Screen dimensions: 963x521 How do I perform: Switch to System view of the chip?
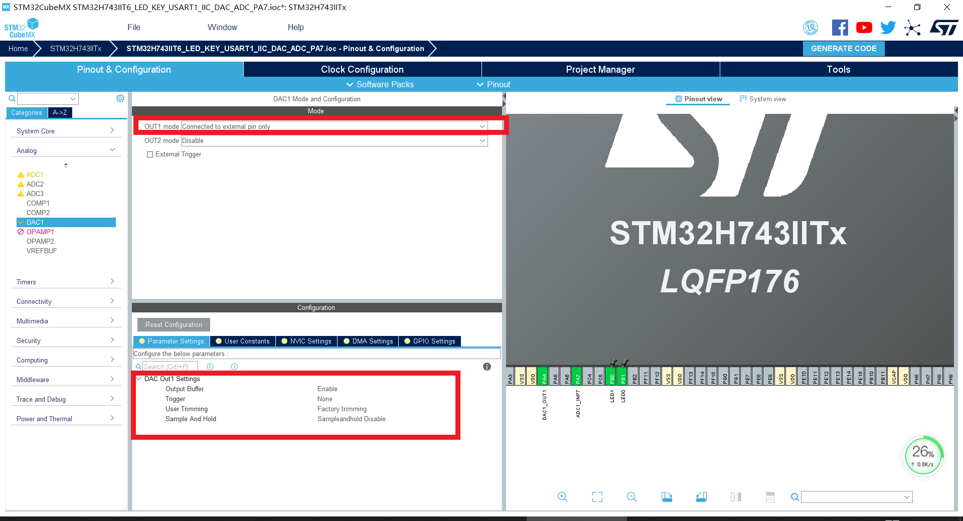tap(763, 99)
